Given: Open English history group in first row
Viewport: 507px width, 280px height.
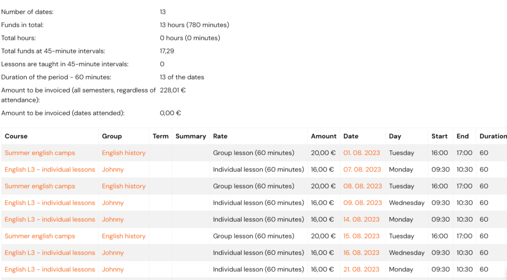Looking at the screenshot, I should [x=123, y=153].
